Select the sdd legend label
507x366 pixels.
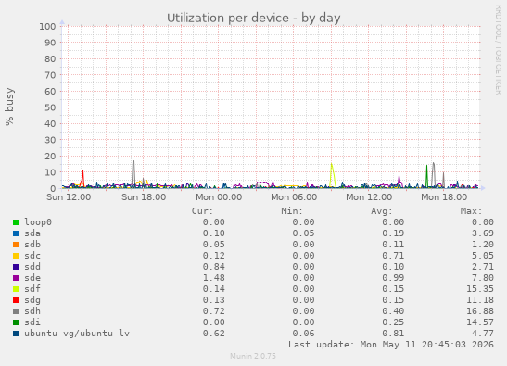point(32,267)
